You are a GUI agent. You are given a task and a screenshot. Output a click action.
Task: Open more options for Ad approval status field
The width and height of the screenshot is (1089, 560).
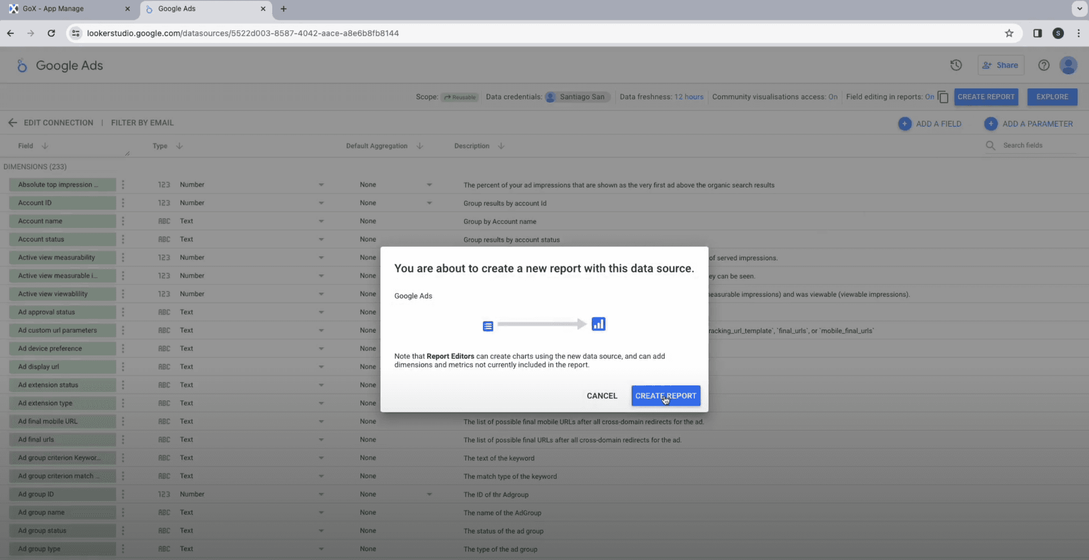coord(123,312)
